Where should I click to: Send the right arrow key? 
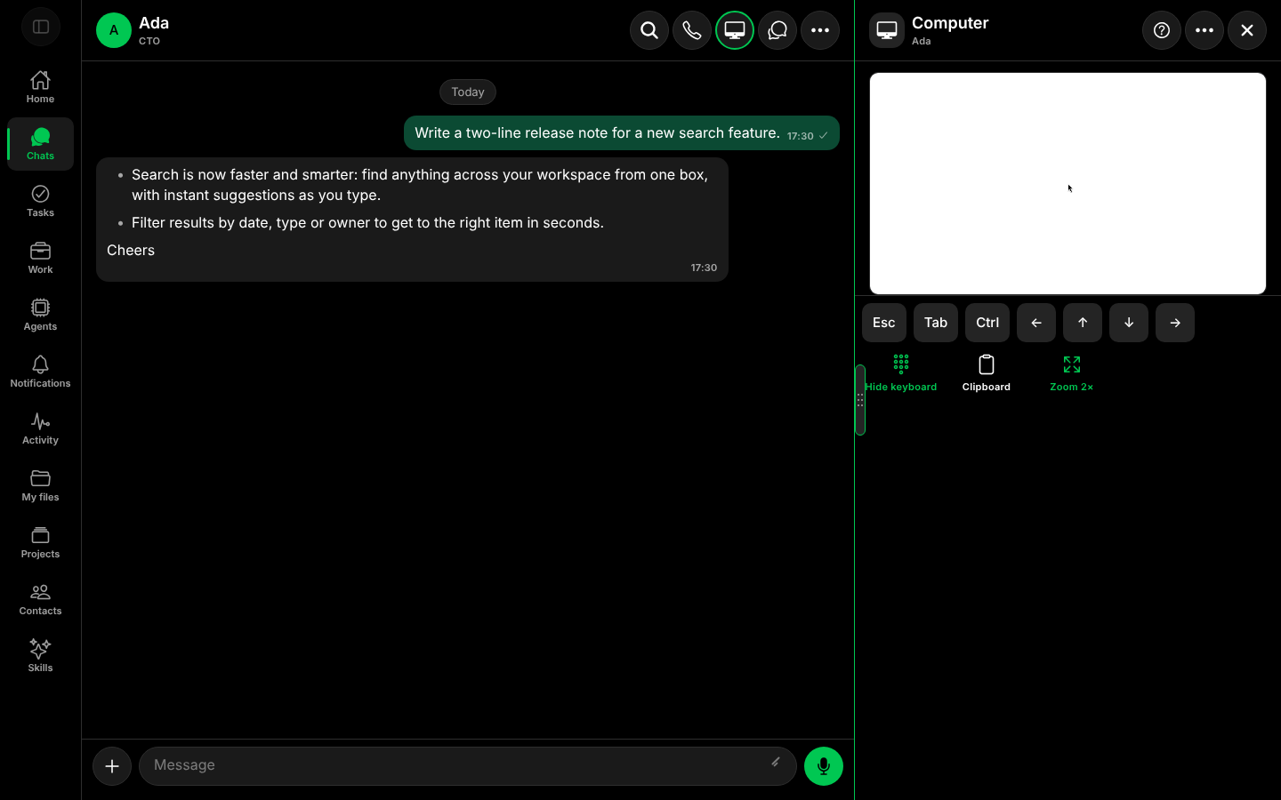(x=1175, y=323)
